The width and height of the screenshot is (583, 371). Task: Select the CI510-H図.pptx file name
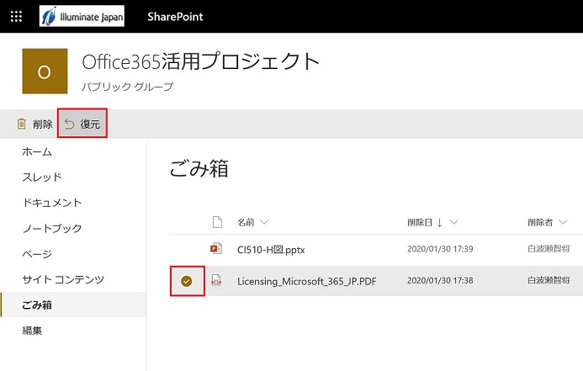(271, 250)
